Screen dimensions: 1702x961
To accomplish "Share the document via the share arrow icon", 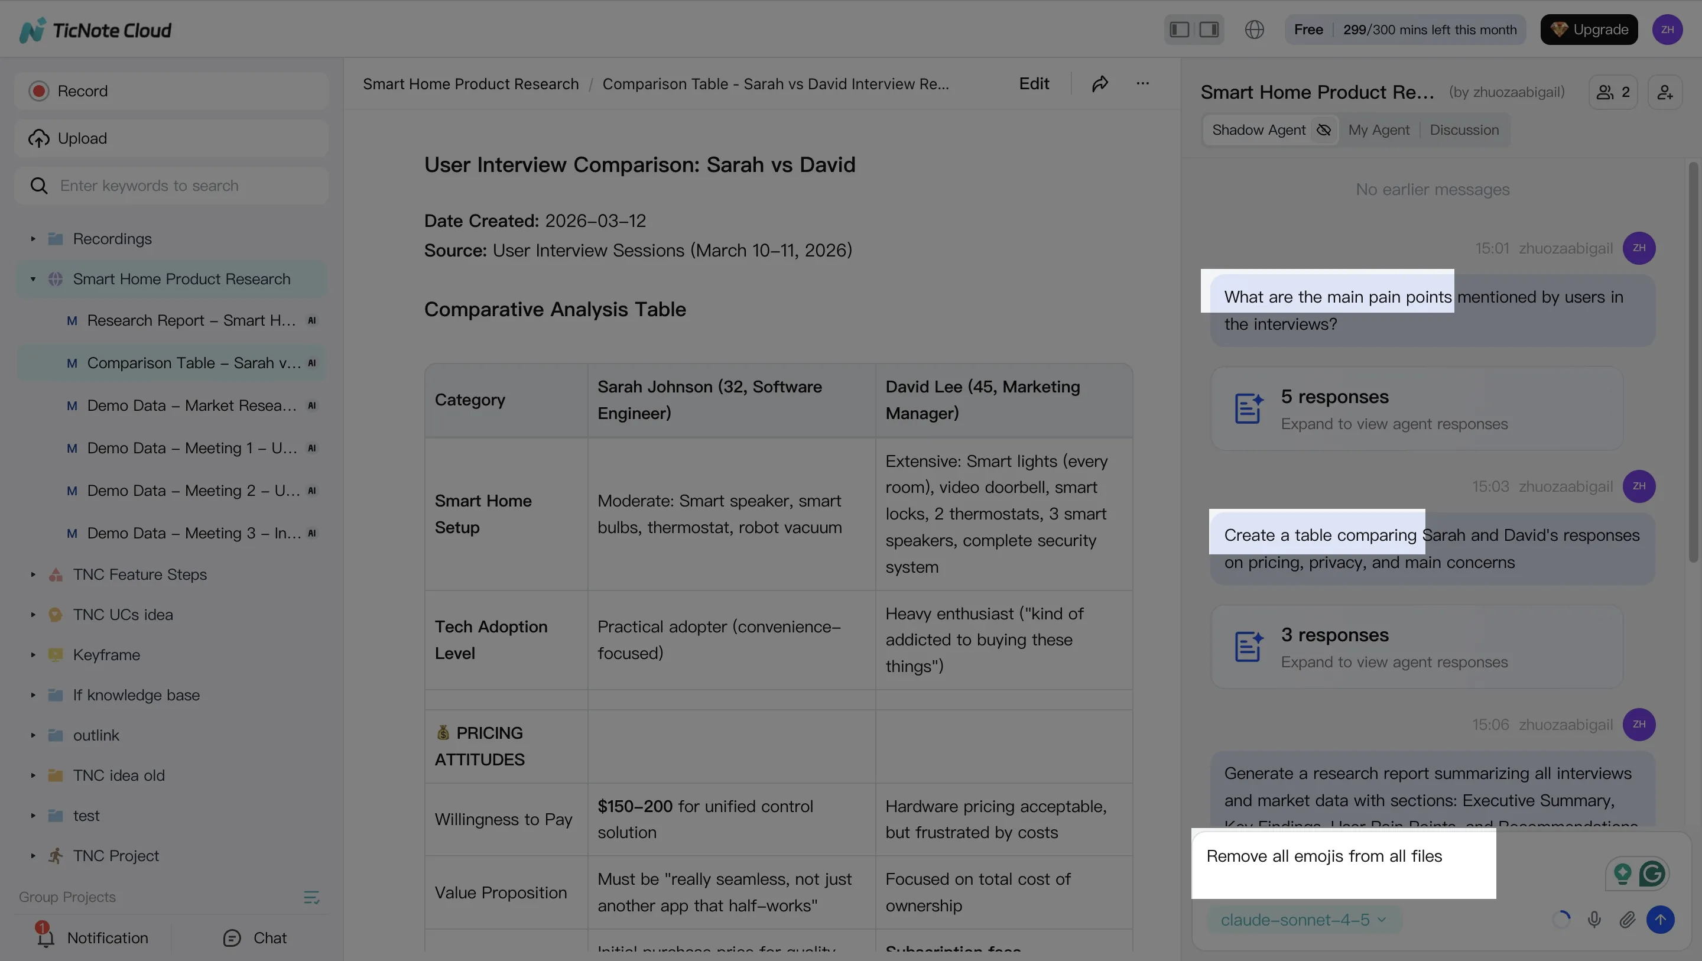I will [x=1100, y=84].
